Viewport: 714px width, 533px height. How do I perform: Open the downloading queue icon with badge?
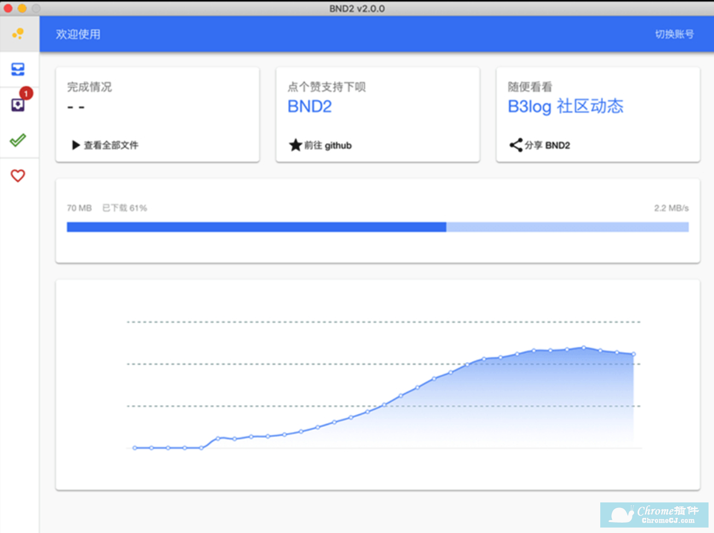[x=18, y=104]
